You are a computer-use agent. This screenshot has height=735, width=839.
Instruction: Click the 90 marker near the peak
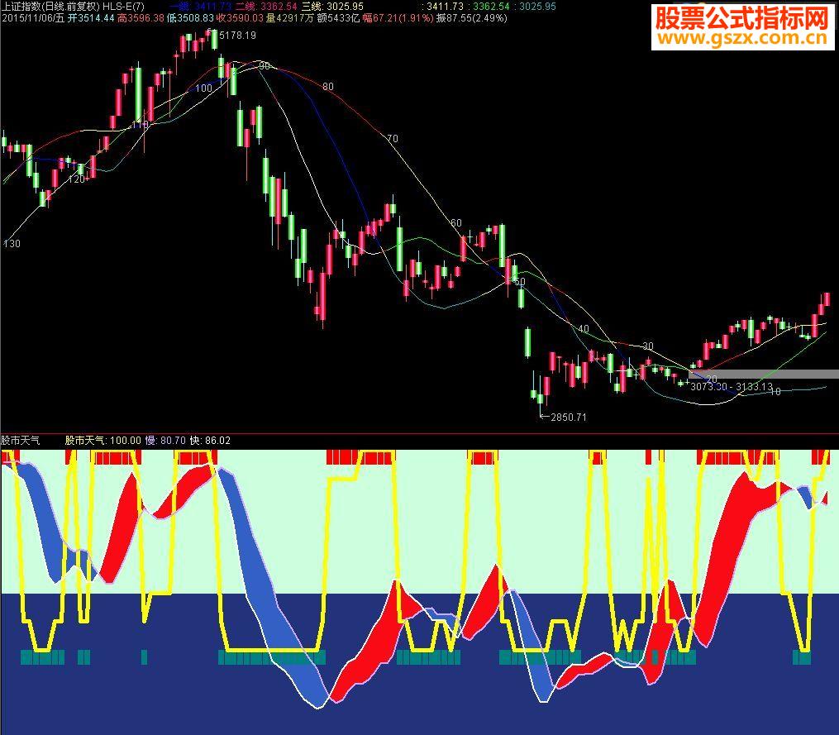pos(265,66)
